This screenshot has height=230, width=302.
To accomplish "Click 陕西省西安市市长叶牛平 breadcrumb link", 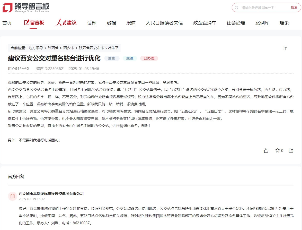I will click(99, 48).
